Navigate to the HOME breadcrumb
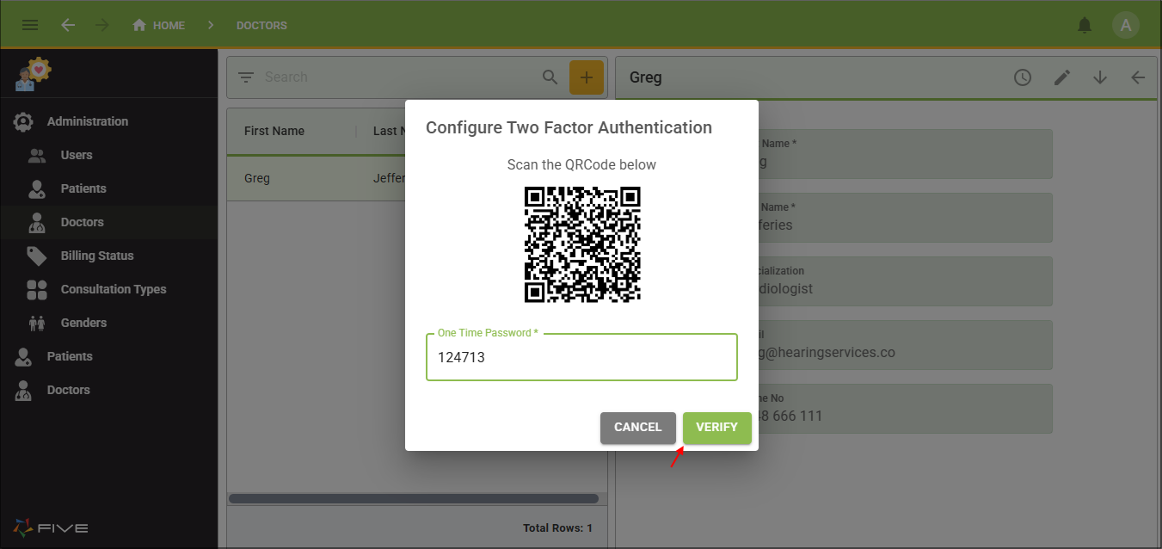Viewport: 1162px width, 549px height. coord(158,25)
